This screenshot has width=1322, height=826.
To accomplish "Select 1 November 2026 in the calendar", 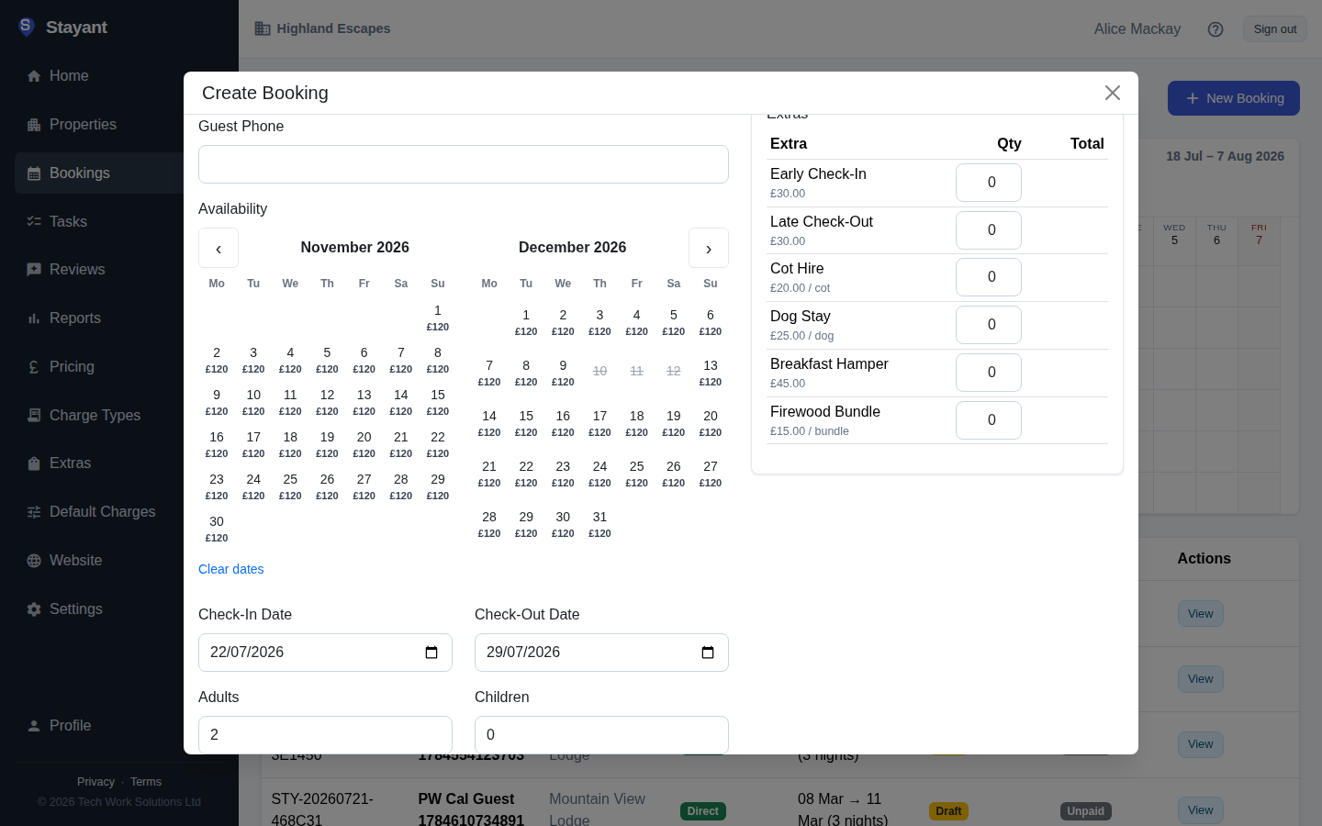I will tap(438, 318).
